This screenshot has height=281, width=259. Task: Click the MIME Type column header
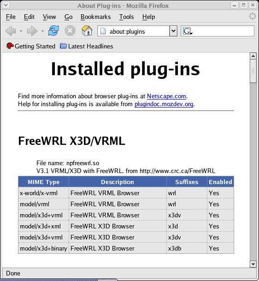[x=43, y=182]
